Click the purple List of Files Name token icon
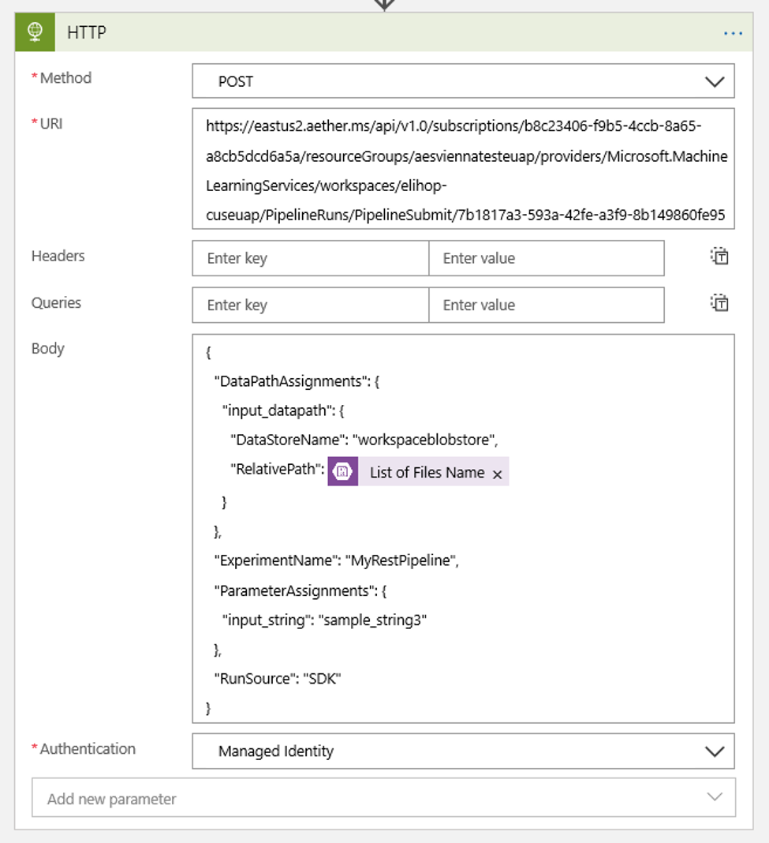 click(342, 471)
